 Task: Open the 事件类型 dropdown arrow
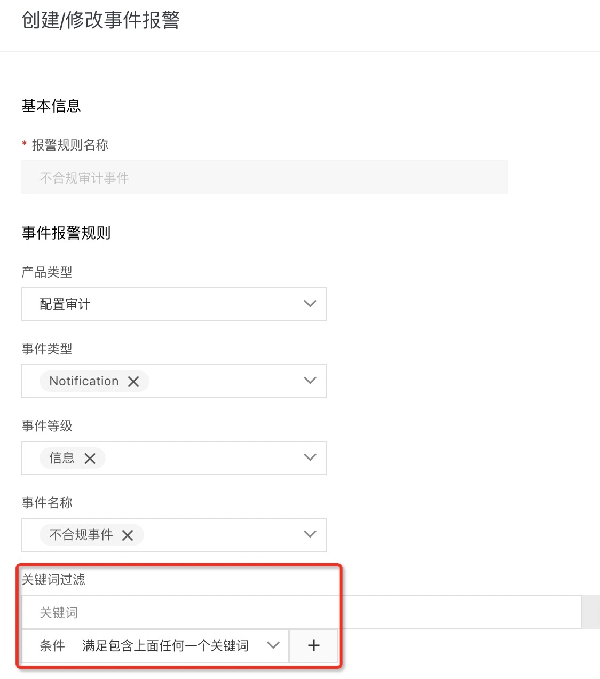[310, 381]
